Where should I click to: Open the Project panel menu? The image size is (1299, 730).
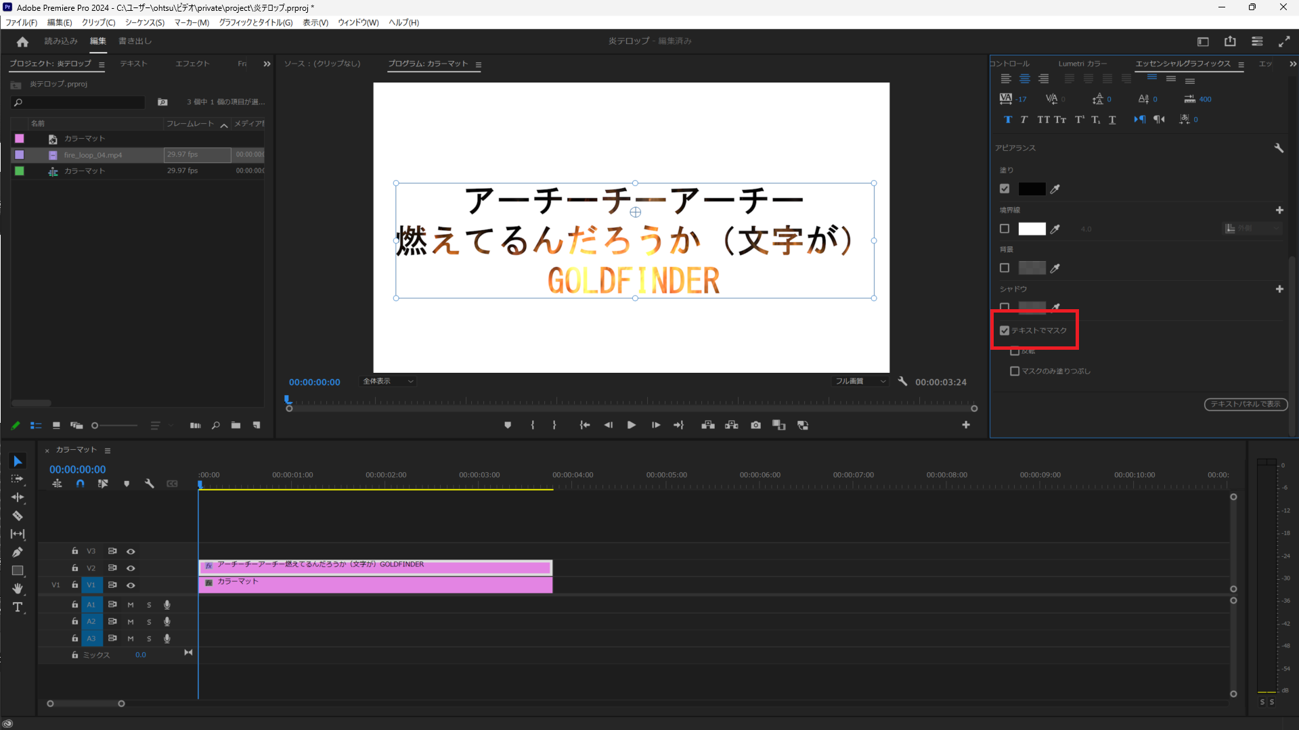pos(102,64)
